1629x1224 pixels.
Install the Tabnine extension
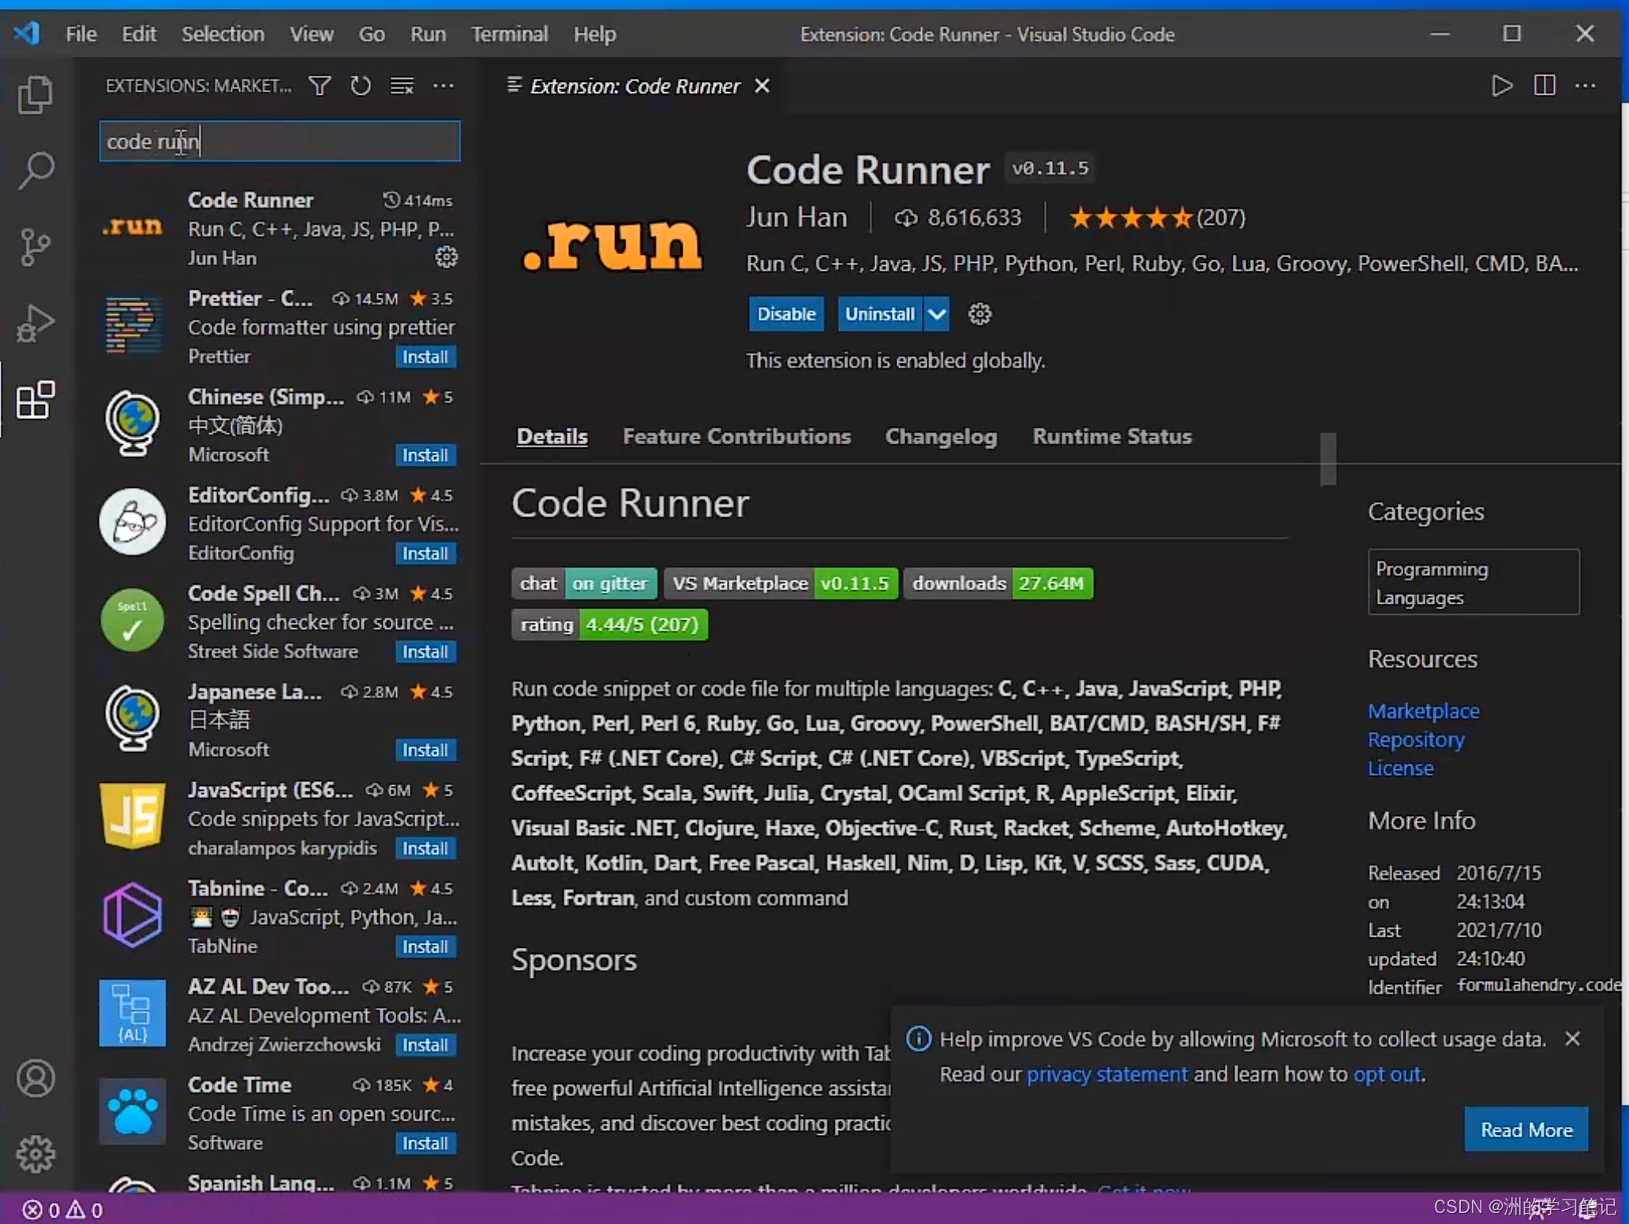(x=425, y=946)
